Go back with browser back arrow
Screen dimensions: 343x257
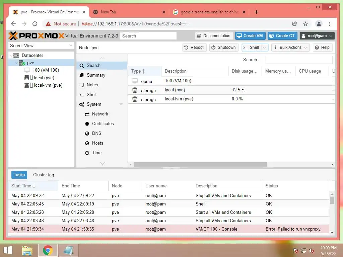(x=13, y=24)
